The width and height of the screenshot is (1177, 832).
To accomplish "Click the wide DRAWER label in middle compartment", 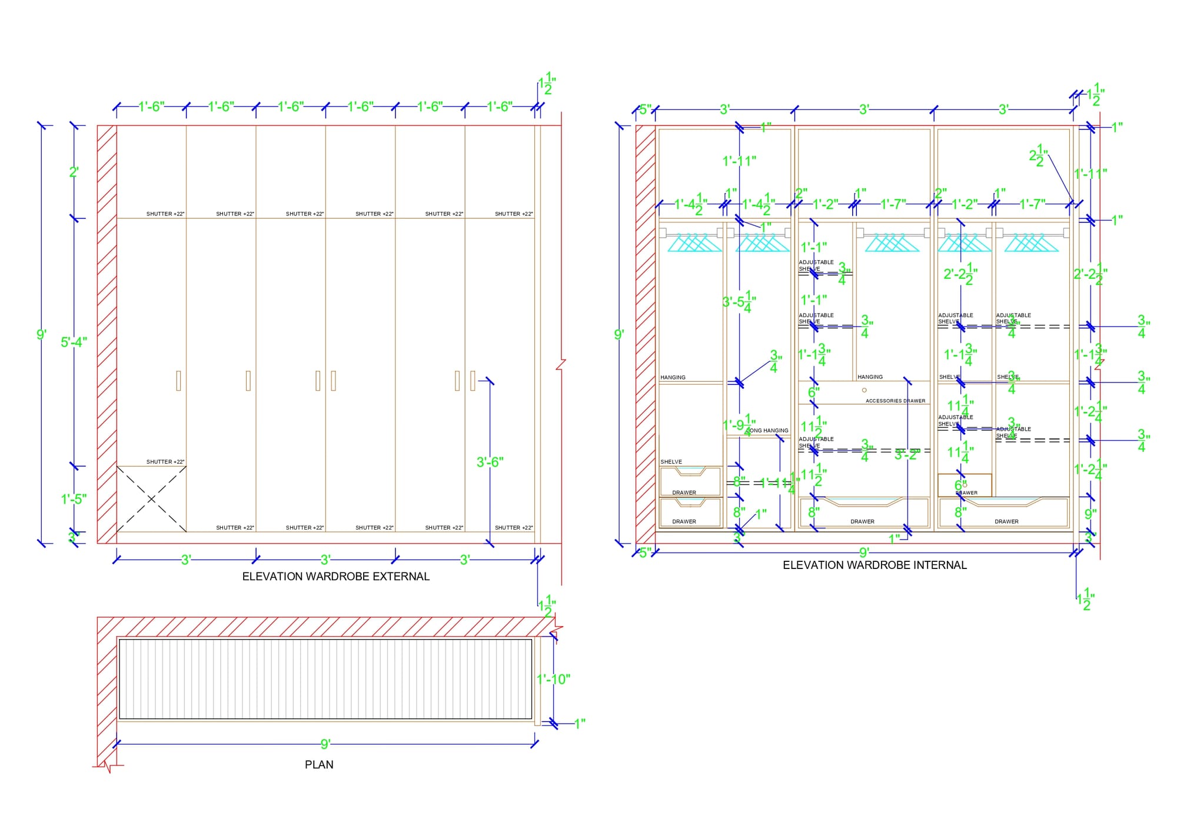I will pos(862,522).
